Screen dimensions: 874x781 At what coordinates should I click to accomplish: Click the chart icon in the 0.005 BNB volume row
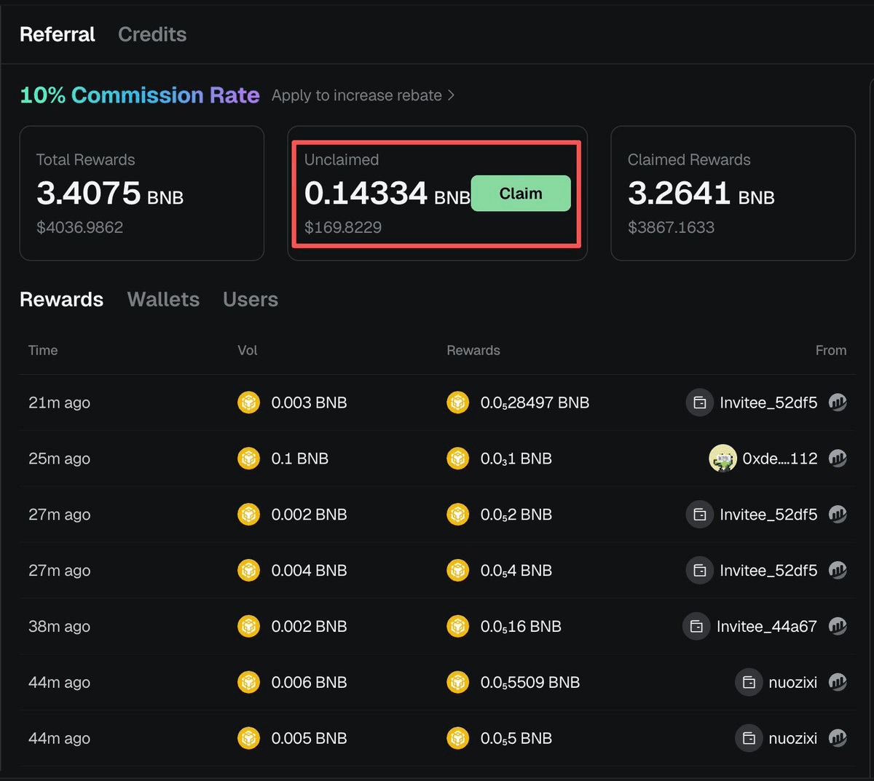[838, 738]
